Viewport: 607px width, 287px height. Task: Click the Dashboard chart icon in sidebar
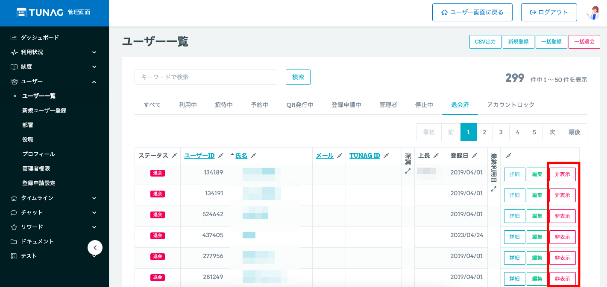point(14,38)
